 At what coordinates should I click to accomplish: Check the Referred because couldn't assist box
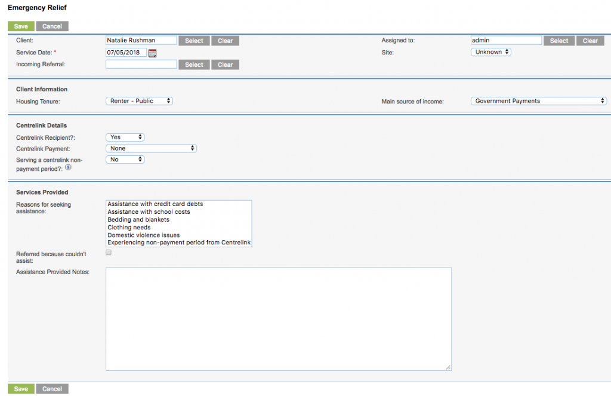[108, 252]
